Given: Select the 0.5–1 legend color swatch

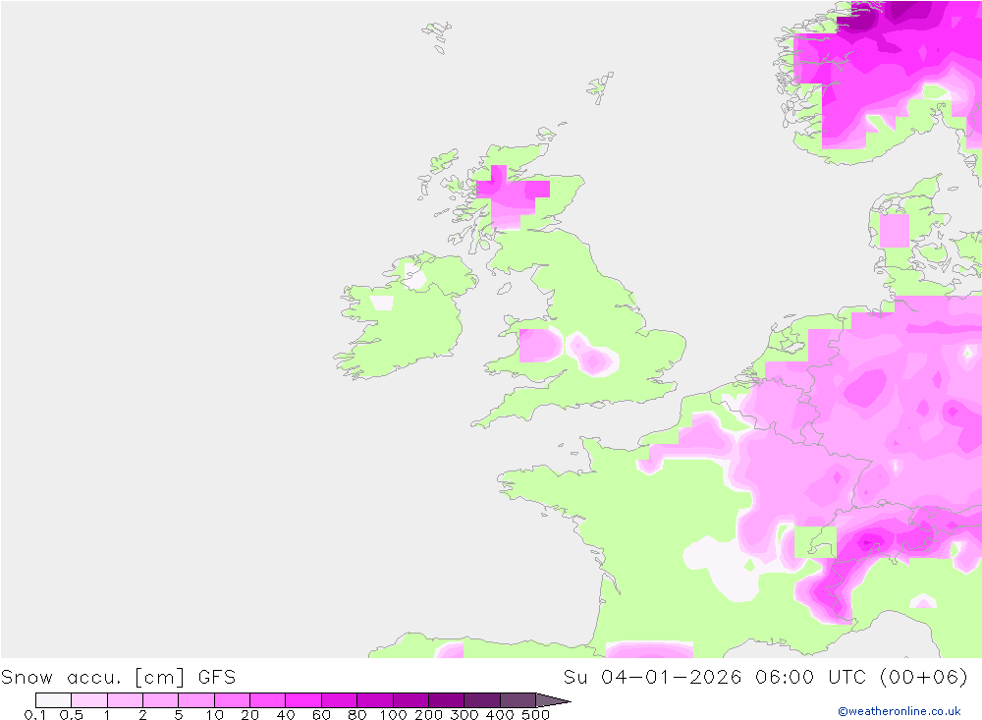Looking at the screenshot, I should (89, 700).
